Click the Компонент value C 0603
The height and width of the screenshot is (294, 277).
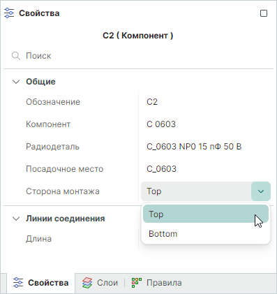161,124
